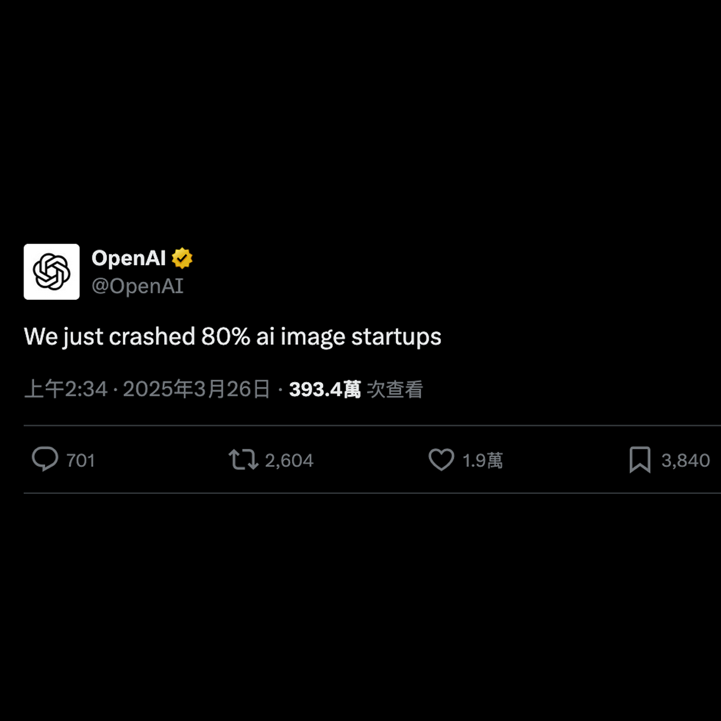721x721 pixels.
Task: Click "80%" in the tweet text
Action: pyautogui.click(x=225, y=336)
